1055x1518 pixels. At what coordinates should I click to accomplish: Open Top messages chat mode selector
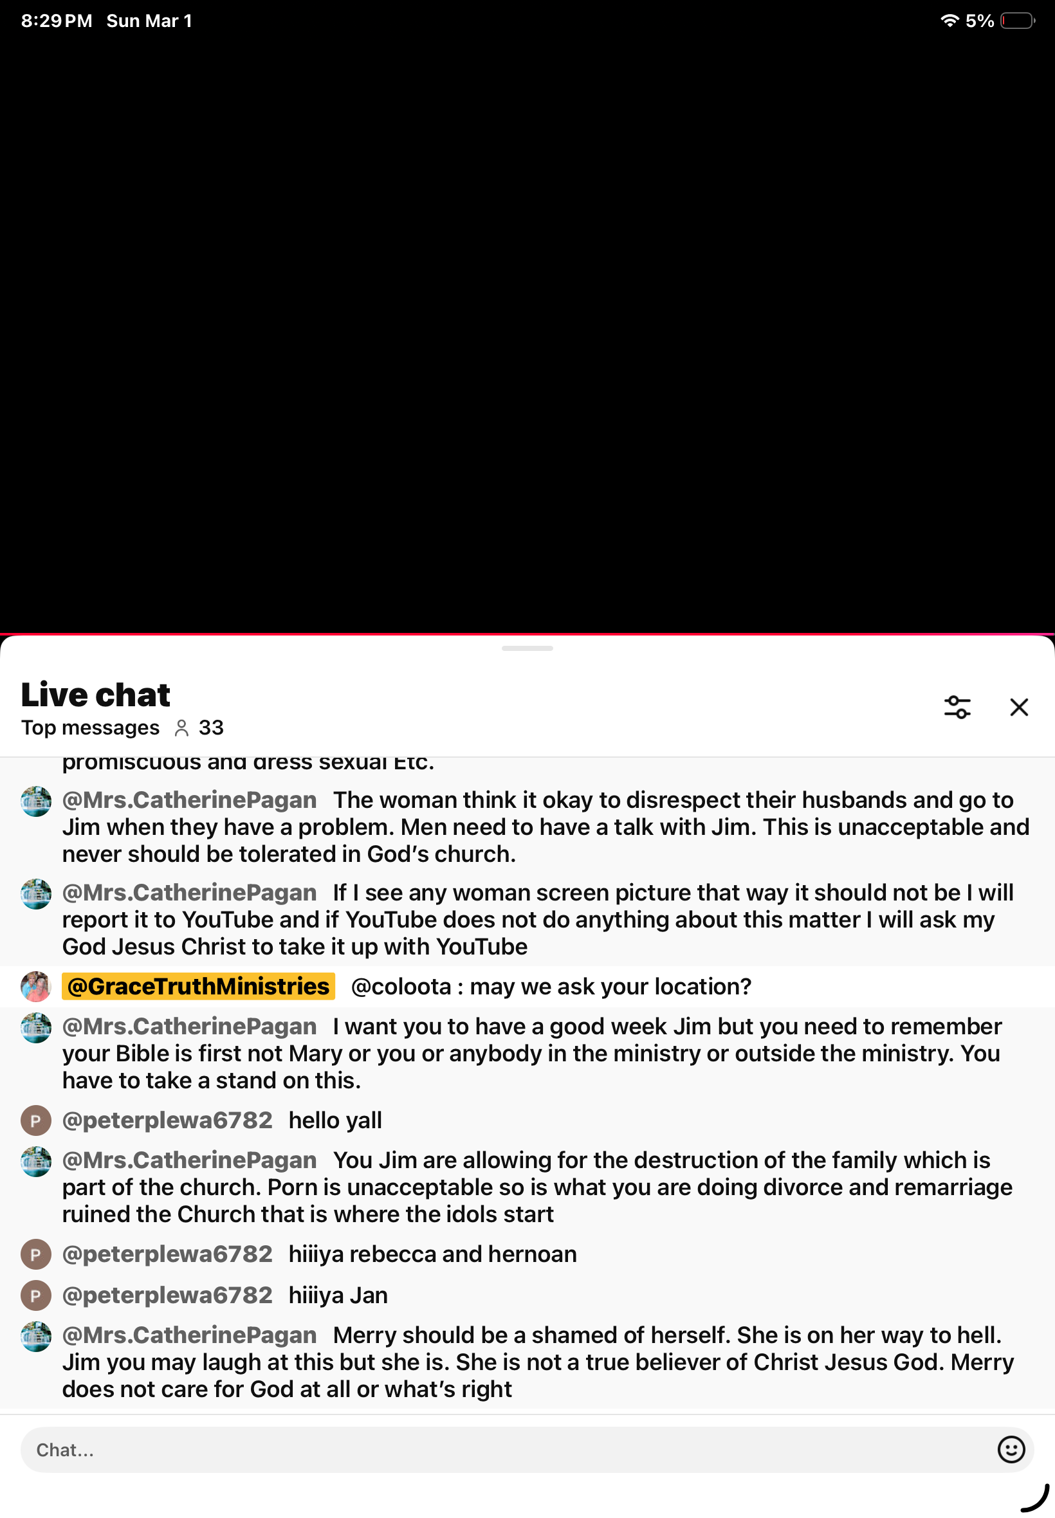[x=90, y=727]
